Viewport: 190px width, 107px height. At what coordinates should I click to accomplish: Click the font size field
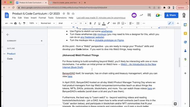81,23
